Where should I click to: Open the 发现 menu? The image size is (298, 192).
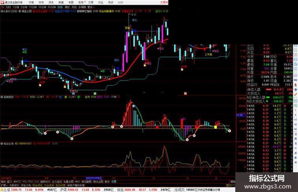click(81, 3)
